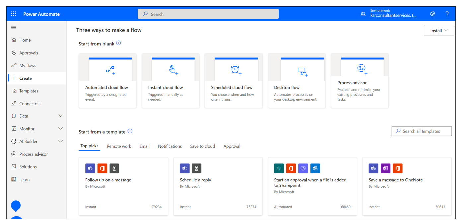Click the Learn book icon
462x223 pixels.
click(14, 179)
